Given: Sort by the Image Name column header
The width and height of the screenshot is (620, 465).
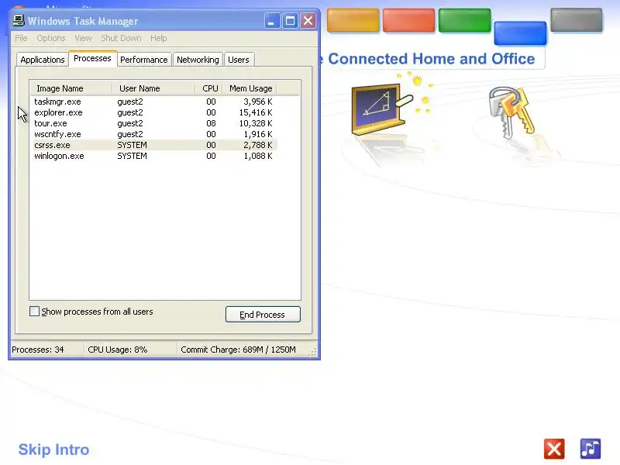Looking at the screenshot, I should click(x=71, y=88).
